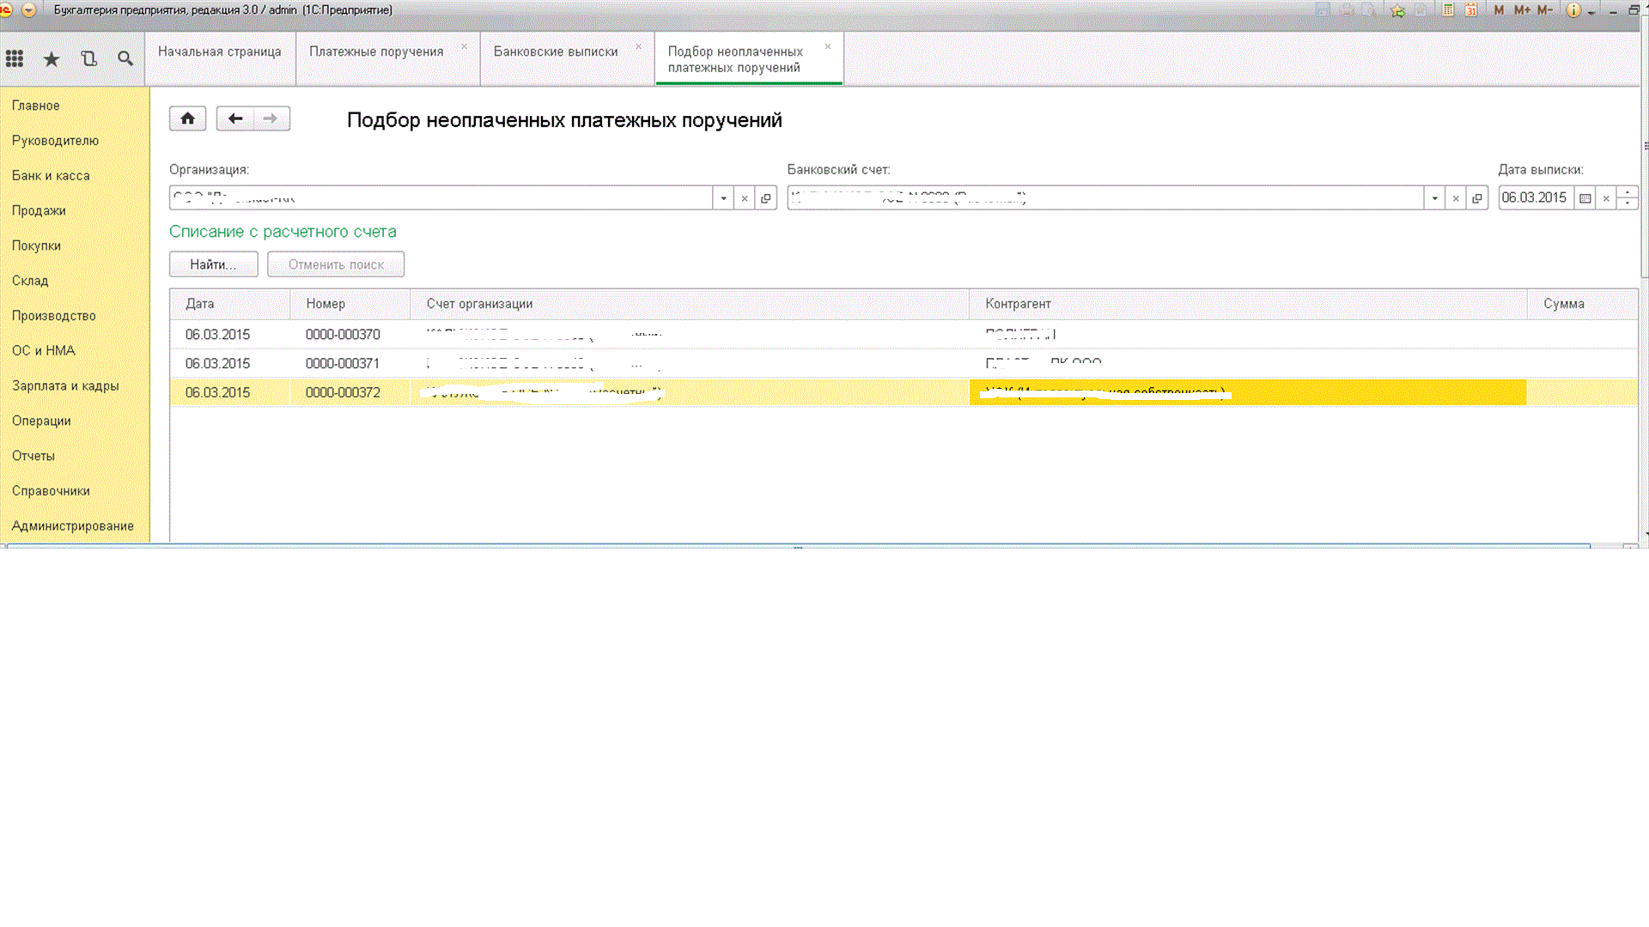1649x927 pixels.
Task: Click the Найти... button
Action: click(213, 264)
